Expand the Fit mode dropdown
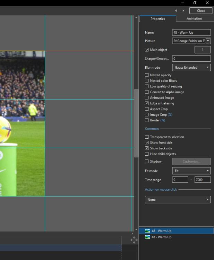 coord(191,171)
